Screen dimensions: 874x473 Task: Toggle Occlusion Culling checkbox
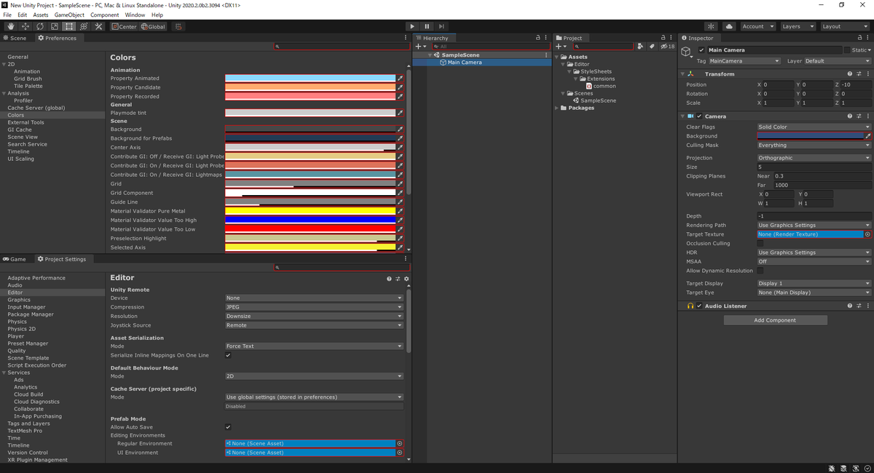click(x=760, y=244)
